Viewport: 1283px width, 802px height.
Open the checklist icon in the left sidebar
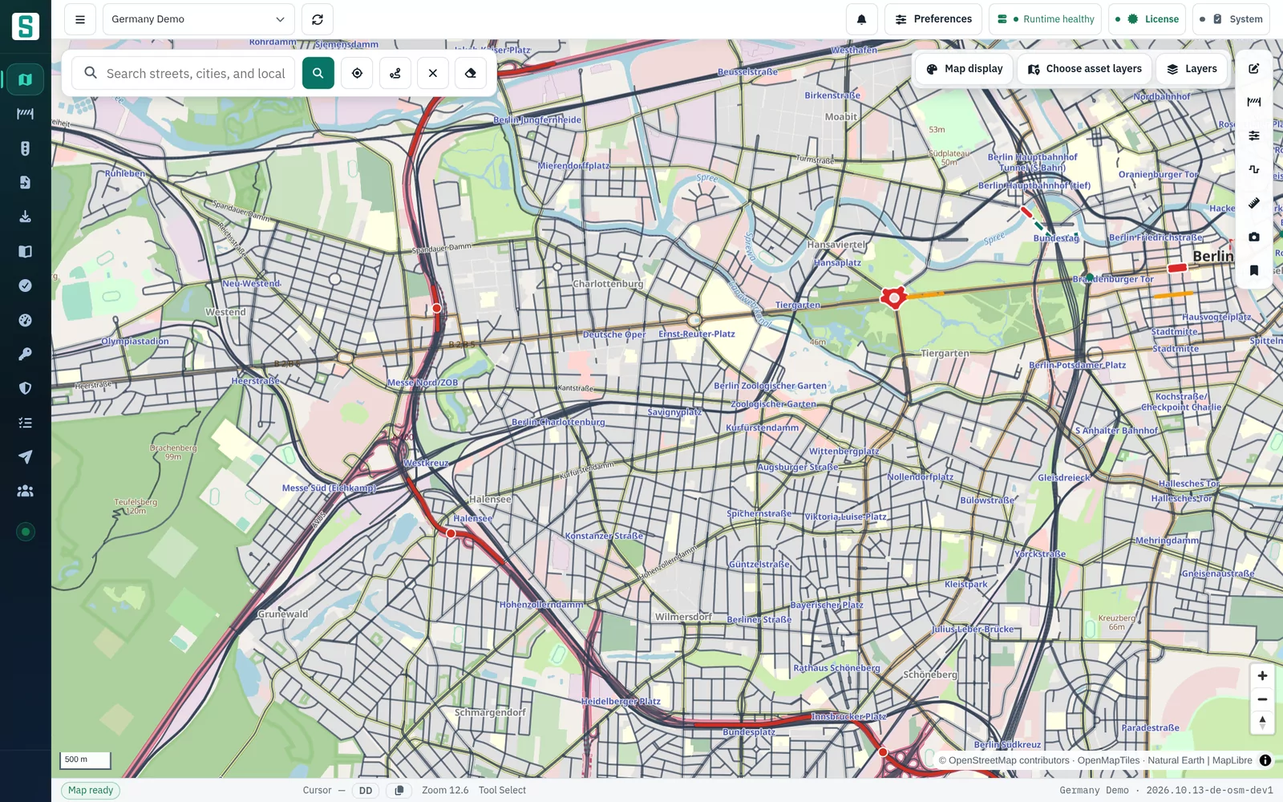[x=26, y=423]
